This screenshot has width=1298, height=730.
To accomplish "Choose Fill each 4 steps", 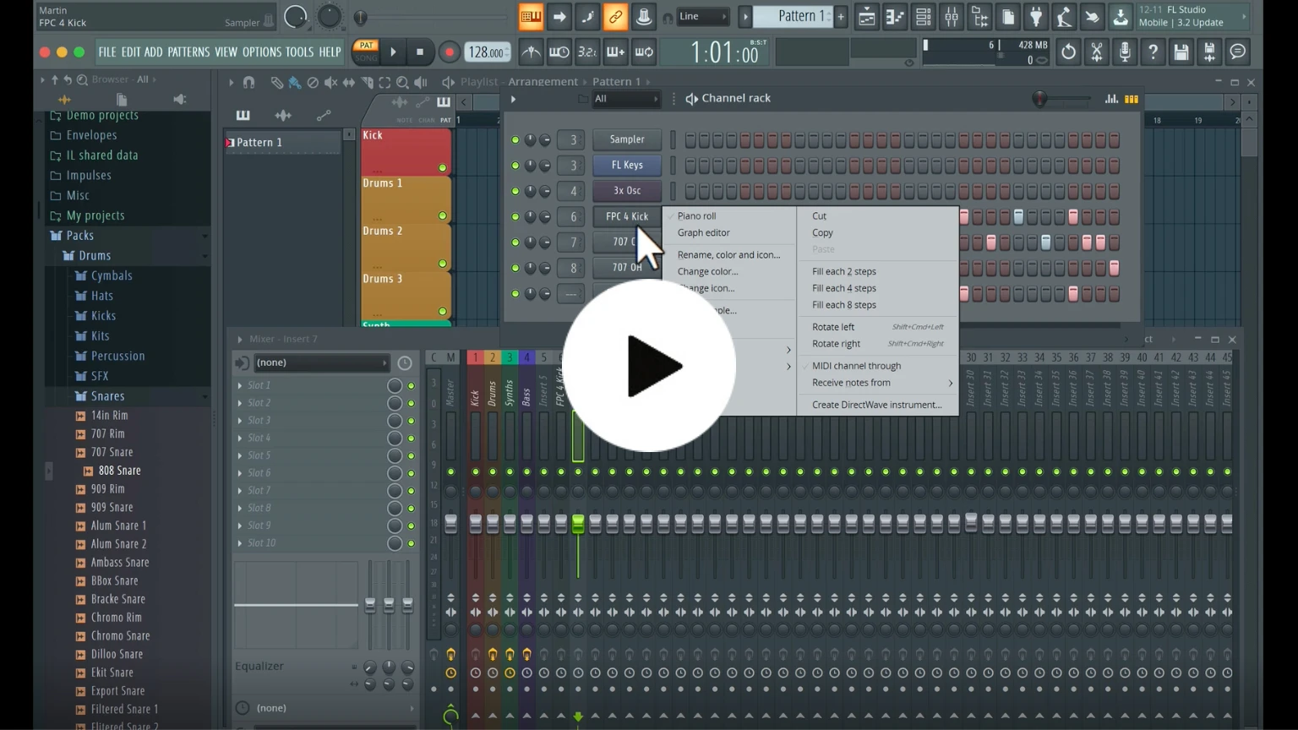I will pyautogui.click(x=843, y=288).
